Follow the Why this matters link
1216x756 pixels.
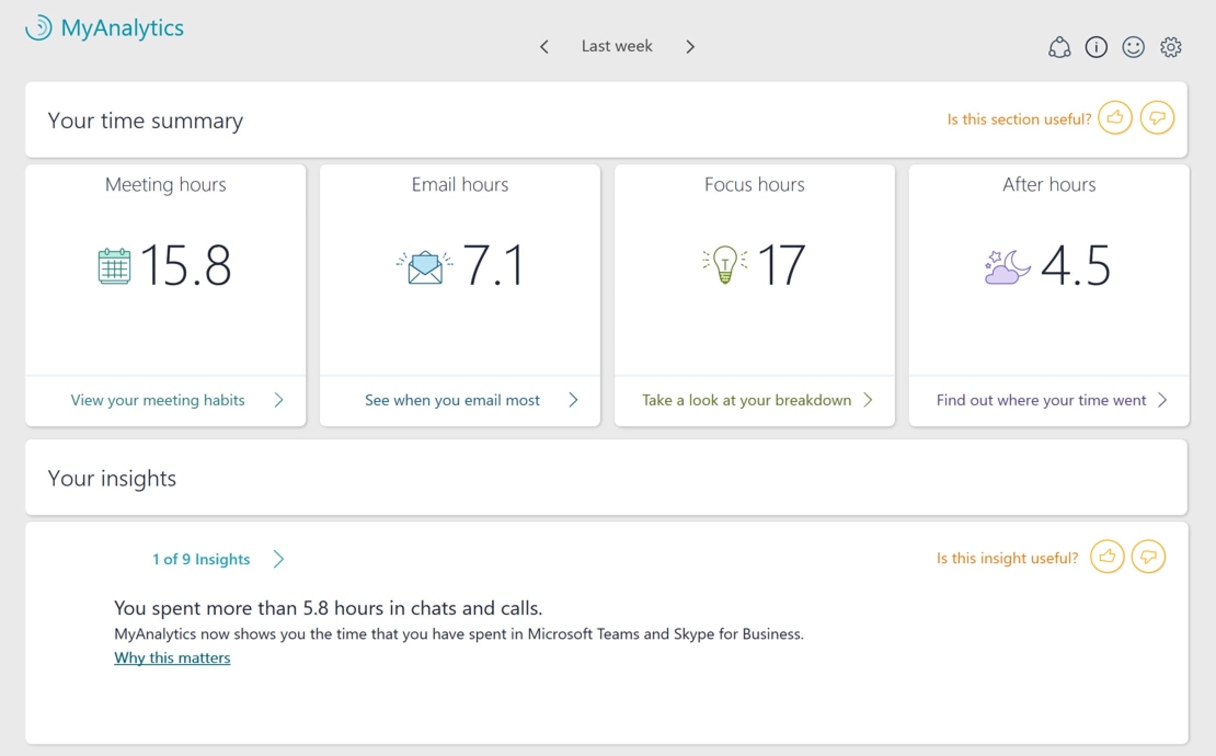coord(172,657)
